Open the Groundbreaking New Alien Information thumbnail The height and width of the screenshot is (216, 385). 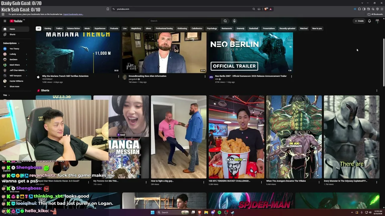[164, 53]
